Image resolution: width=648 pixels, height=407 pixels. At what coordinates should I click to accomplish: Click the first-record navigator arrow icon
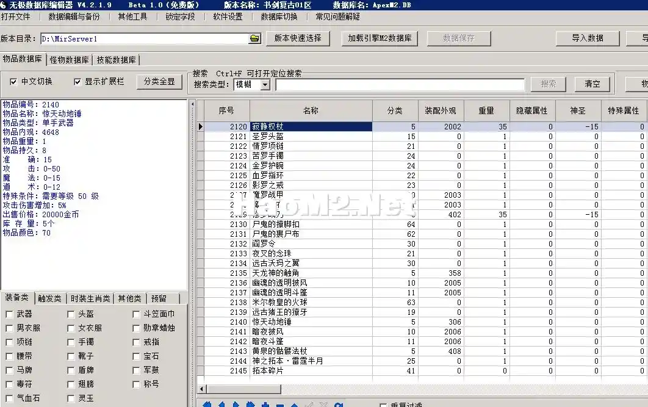tap(207, 405)
